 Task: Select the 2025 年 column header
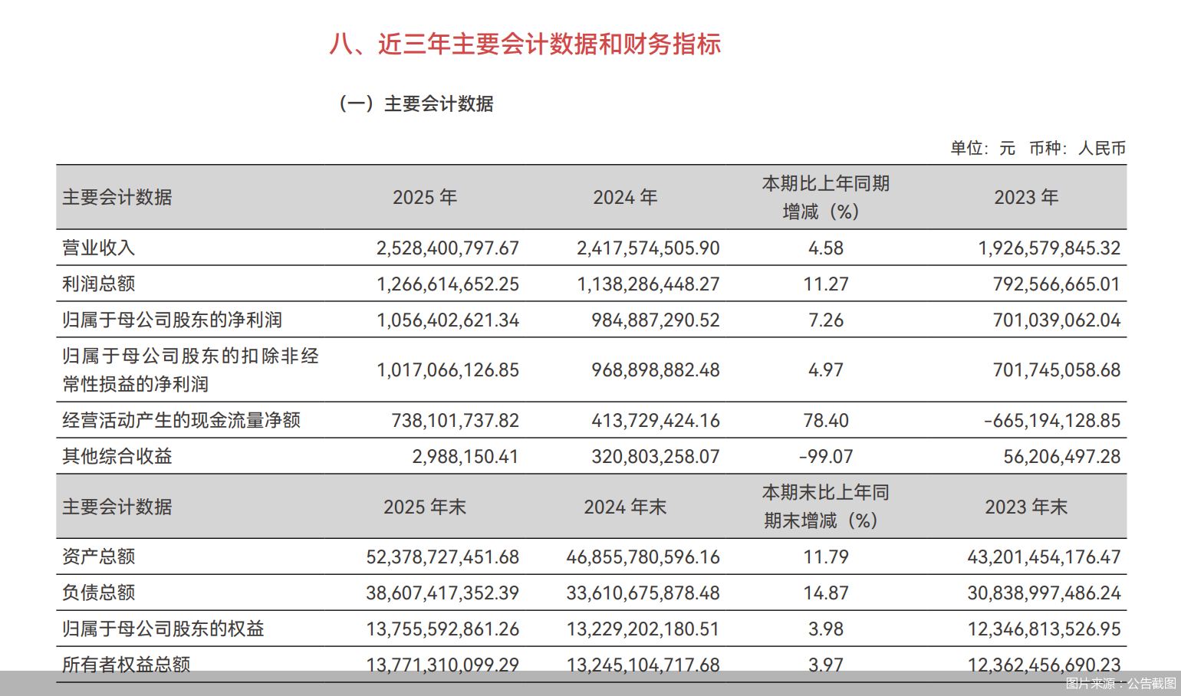tap(424, 197)
